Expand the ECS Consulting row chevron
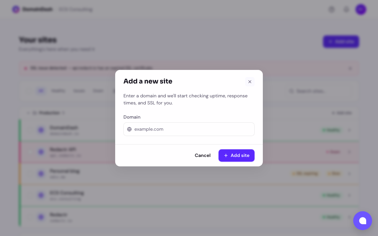 [x=349, y=195]
